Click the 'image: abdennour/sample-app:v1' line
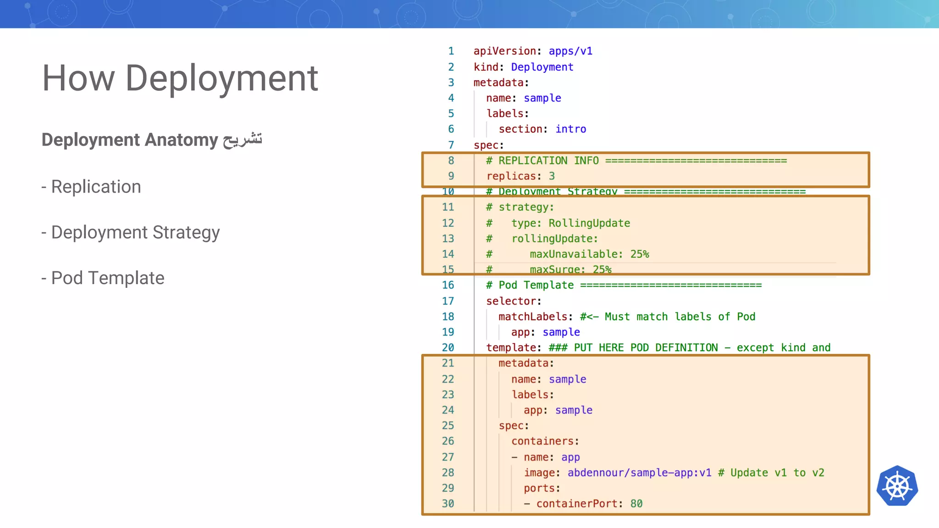 pyautogui.click(x=617, y=473)
